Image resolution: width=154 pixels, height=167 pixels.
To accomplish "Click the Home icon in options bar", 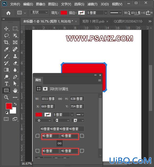I will (x=8, y=13).
